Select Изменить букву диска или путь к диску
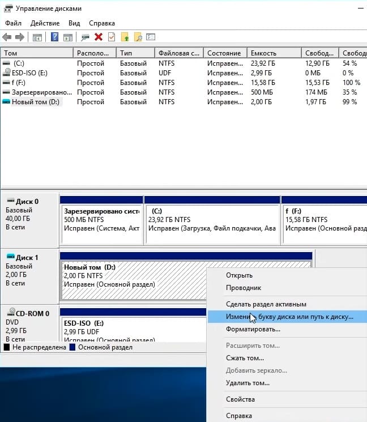 click(289, 317)
